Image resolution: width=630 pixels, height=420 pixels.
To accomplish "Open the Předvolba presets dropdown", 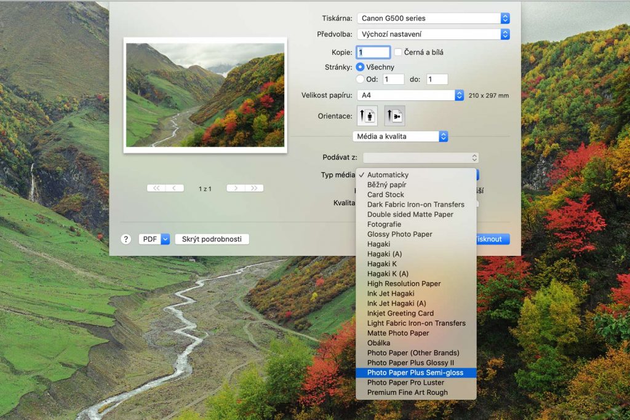I will point(434,34).
